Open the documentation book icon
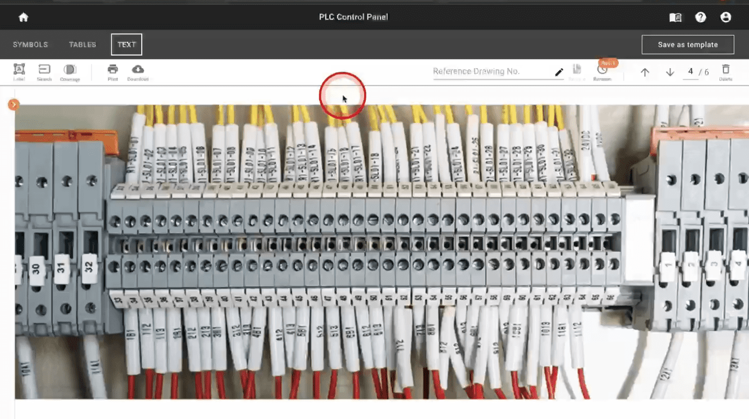Viewport: 749px width, 419px height. click(x=675, y=17)
